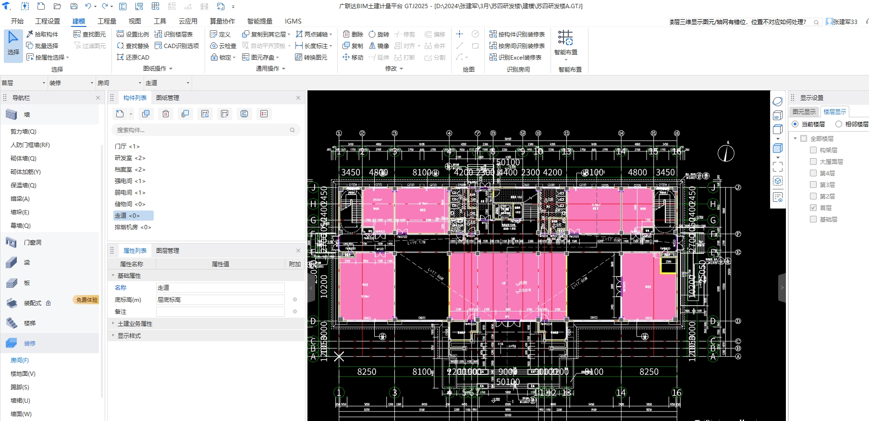Select the 旋转 rotate tool

(x=379, y=34)
